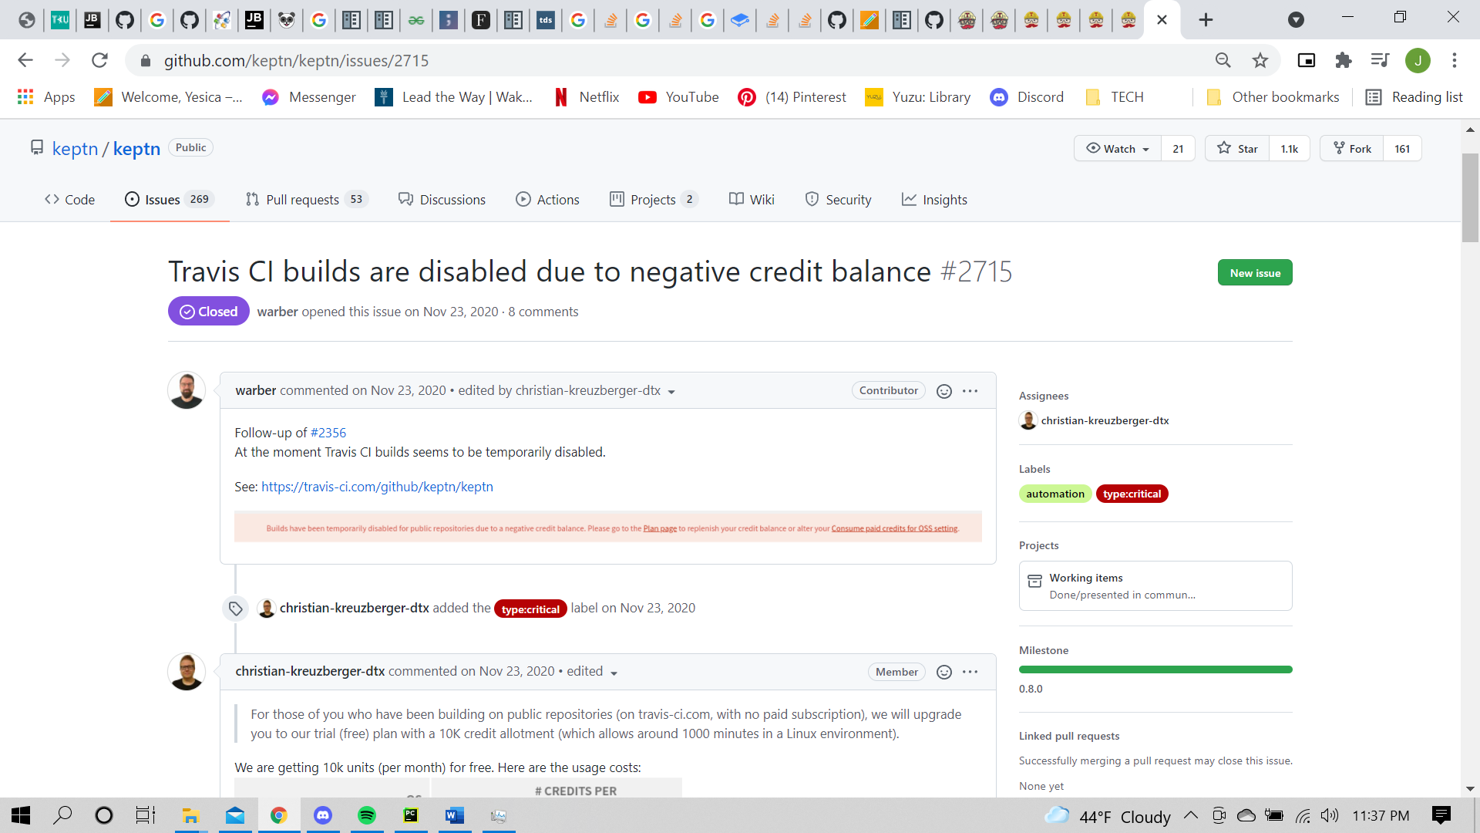Switch to the Code tab
Image resolution: width=1480 pixels, height=833 pixels.
coord(69,200)
